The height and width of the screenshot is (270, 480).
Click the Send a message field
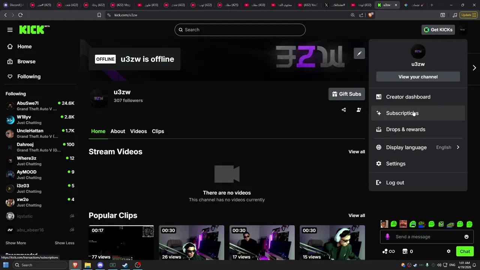[x=427, y=237]
